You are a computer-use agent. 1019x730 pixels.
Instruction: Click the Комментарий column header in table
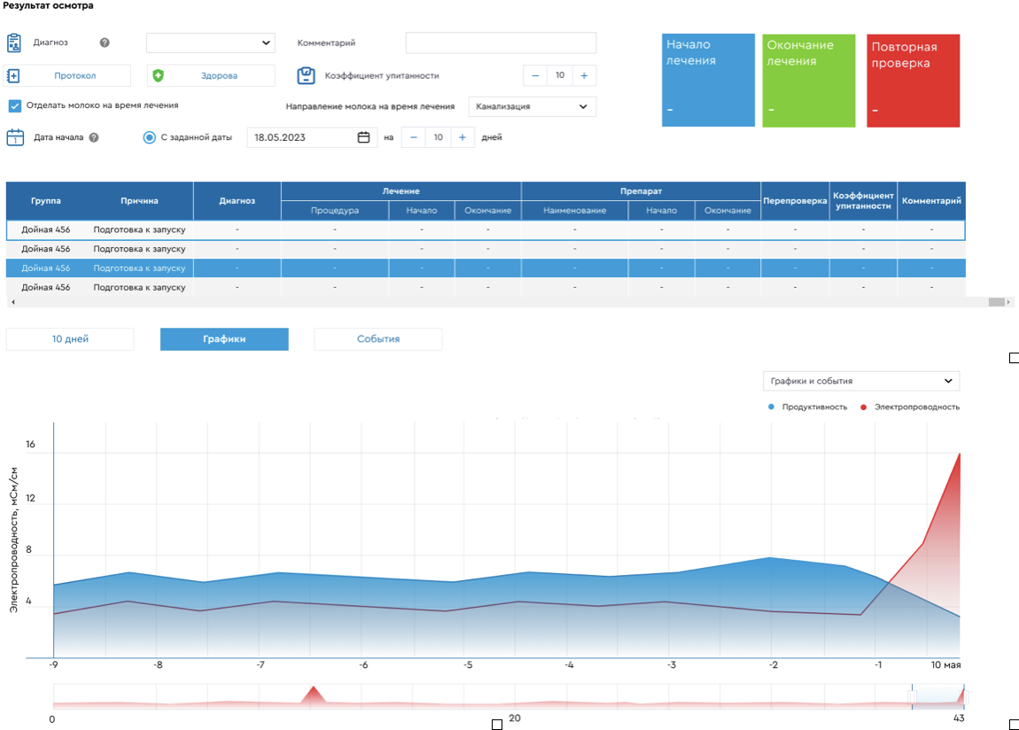(931, 201)
